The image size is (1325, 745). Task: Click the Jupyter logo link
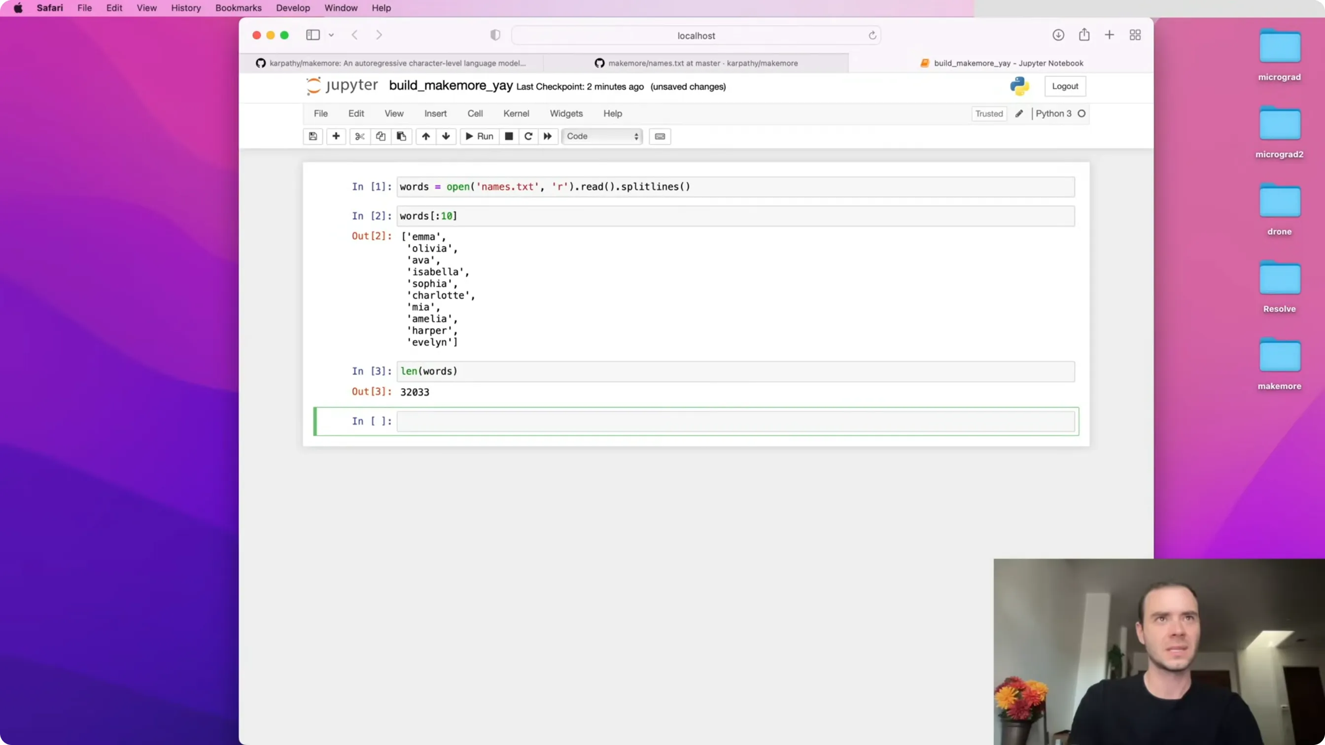coord(342,86)
